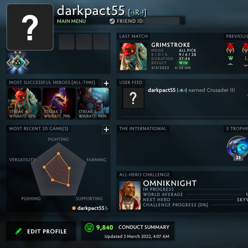Click the question mark profile avatar

tap(30, 27)
